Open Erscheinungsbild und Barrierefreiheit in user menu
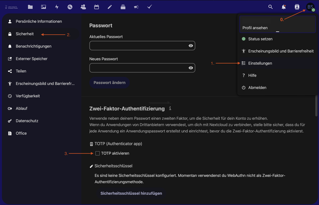Image resolution: width=319 pixels, height=205 pixels. point(278,51)
